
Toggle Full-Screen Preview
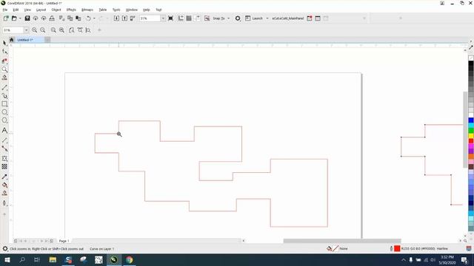tap(170, 18)
